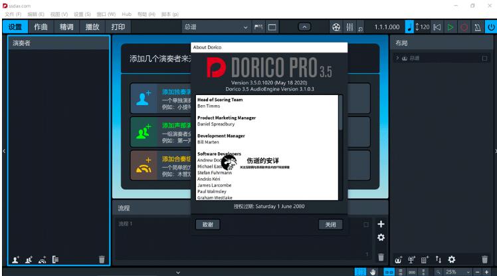Enable the marquee selection tool
497x276 pixels.
[x=360, y=272]
